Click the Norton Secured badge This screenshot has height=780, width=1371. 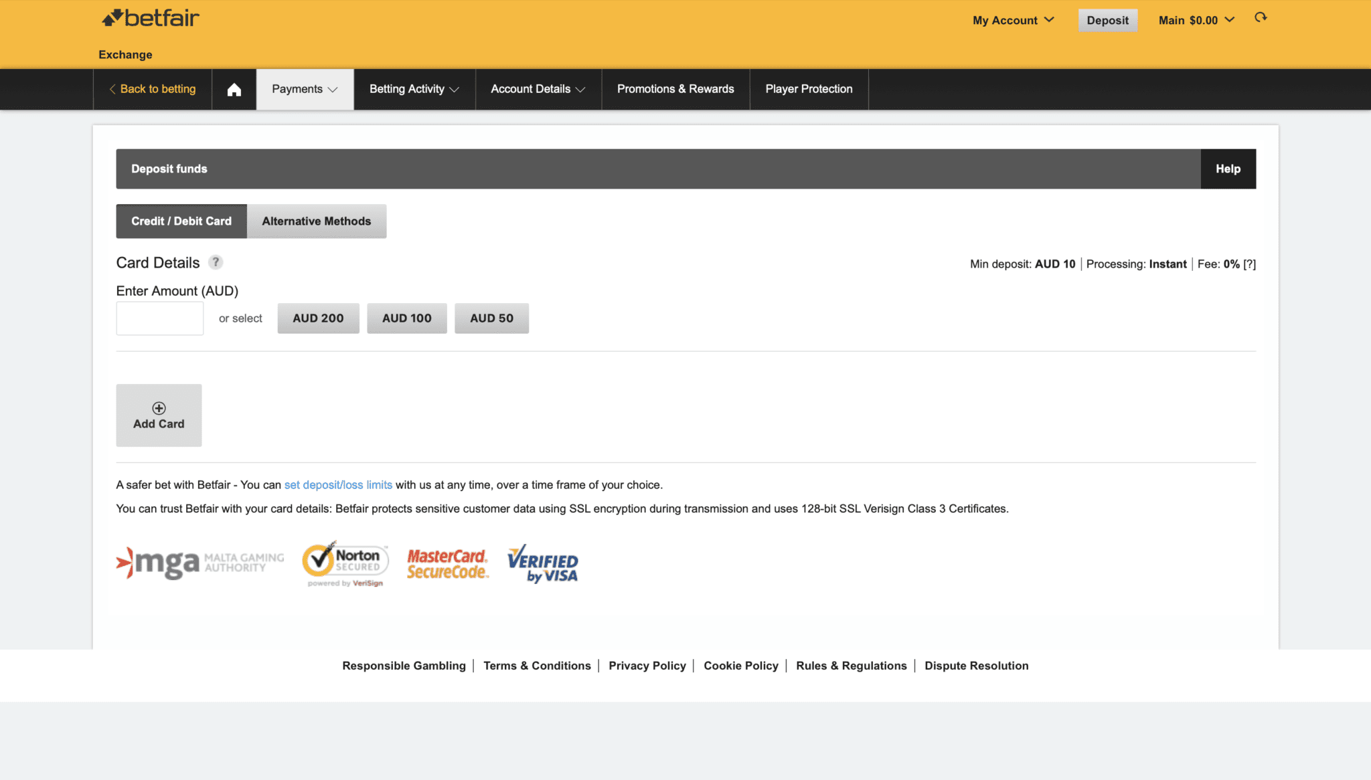(345, 564)
